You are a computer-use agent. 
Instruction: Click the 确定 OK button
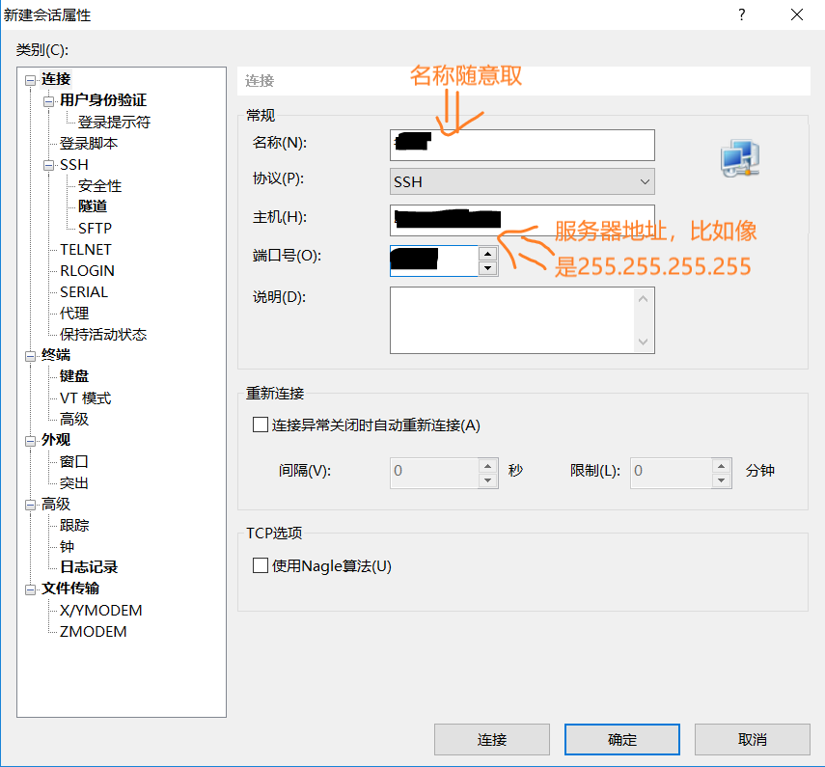pos(622,739)
